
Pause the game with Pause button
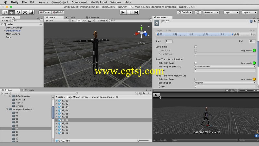129,12
